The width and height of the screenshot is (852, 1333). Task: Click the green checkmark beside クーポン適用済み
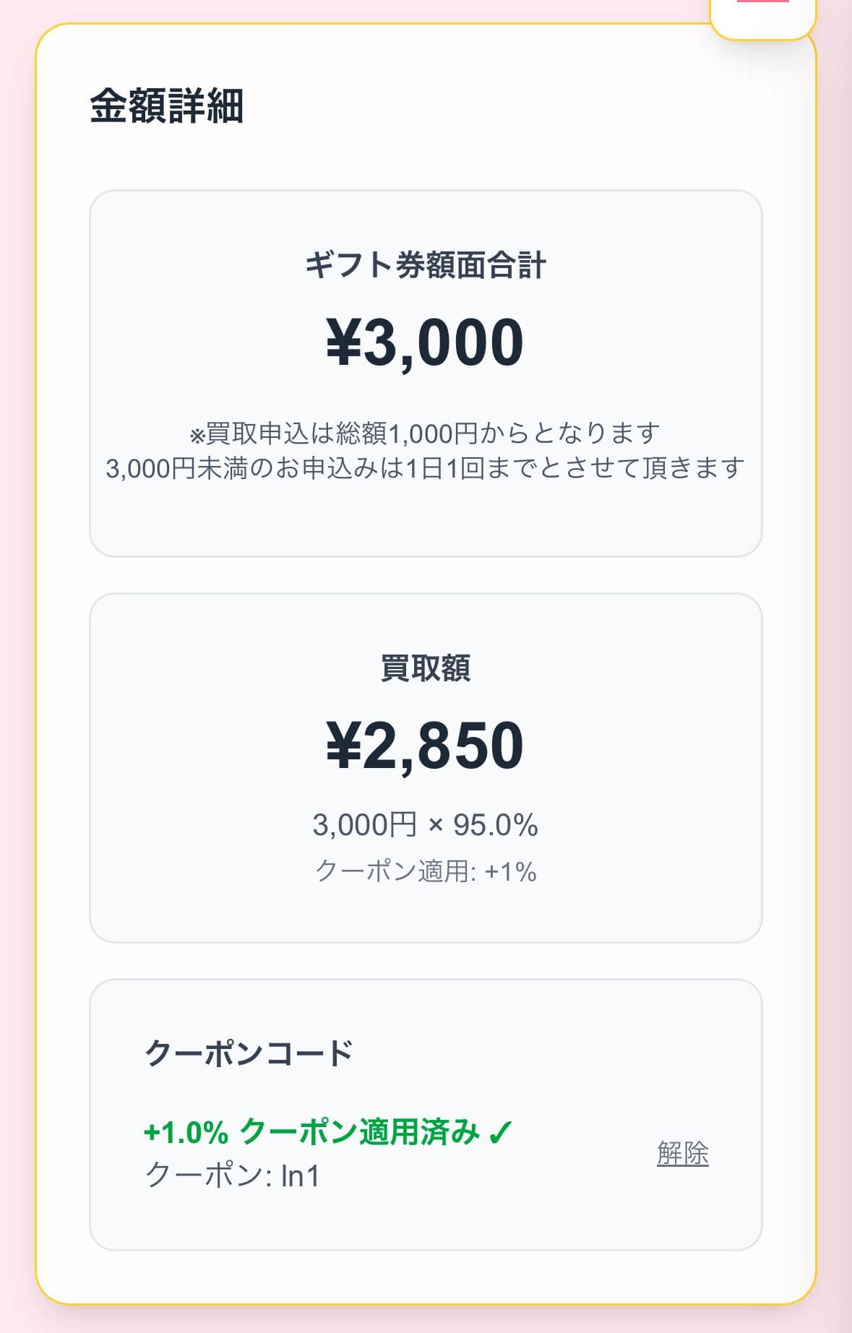[501, 1132]
